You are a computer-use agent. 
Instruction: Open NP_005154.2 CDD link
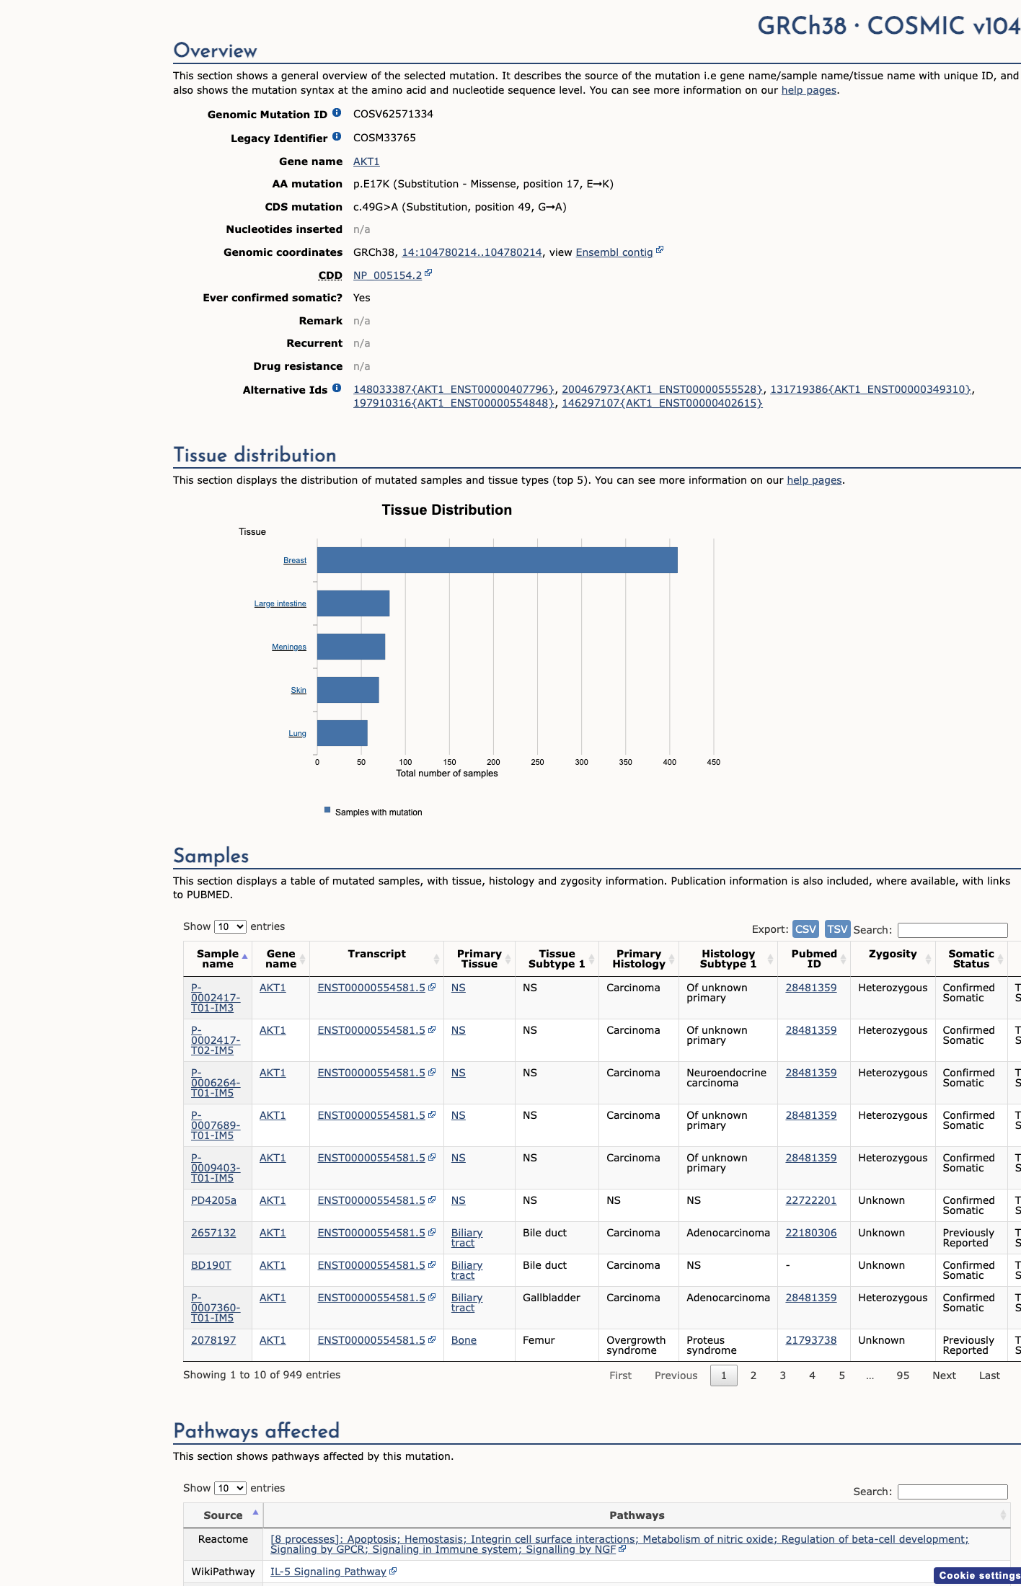tap(387, 275)
